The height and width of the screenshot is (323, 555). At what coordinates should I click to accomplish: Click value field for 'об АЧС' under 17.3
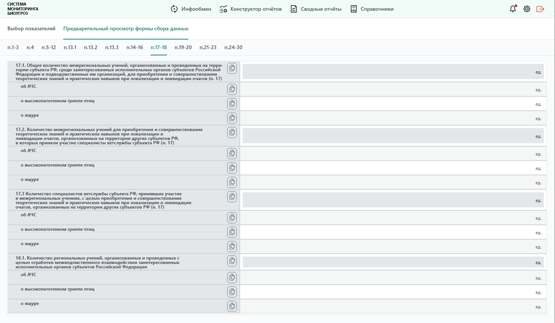pyautogui.click(x=393, y=218)
